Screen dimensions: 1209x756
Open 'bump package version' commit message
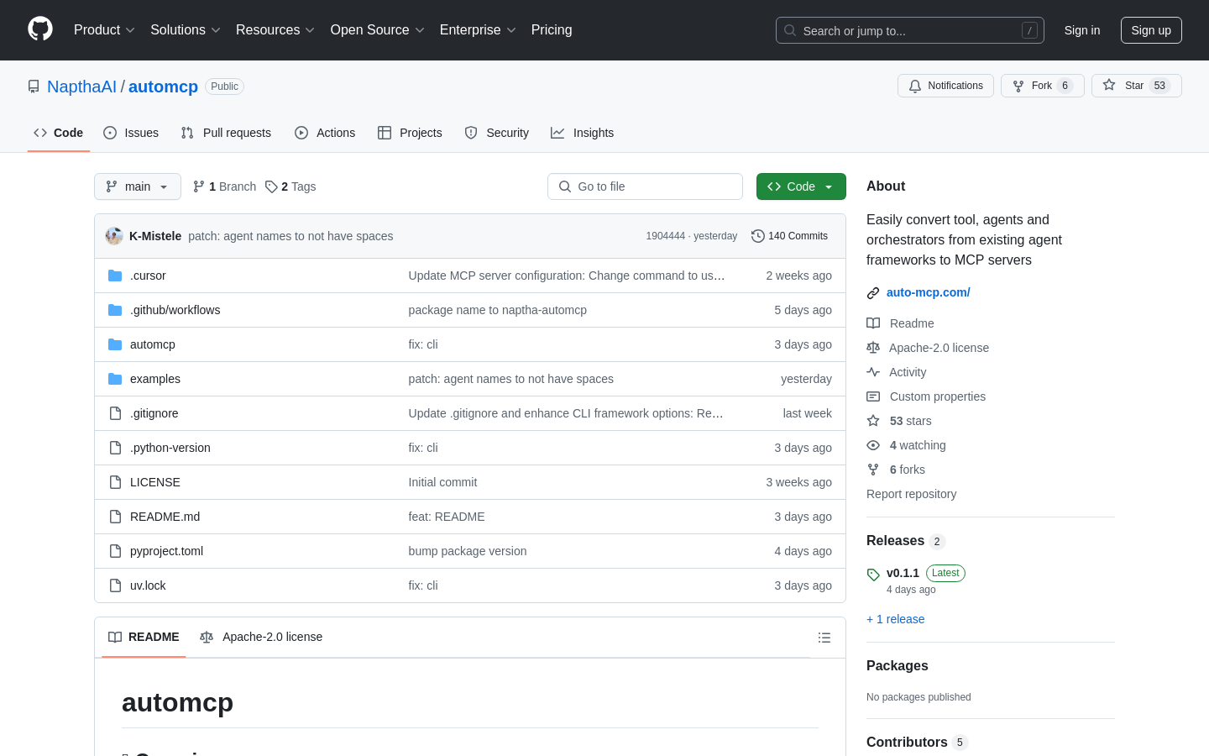(x=468, y=551)
